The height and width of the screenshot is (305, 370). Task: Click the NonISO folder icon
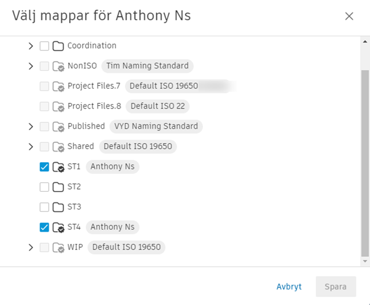point(59,66)
